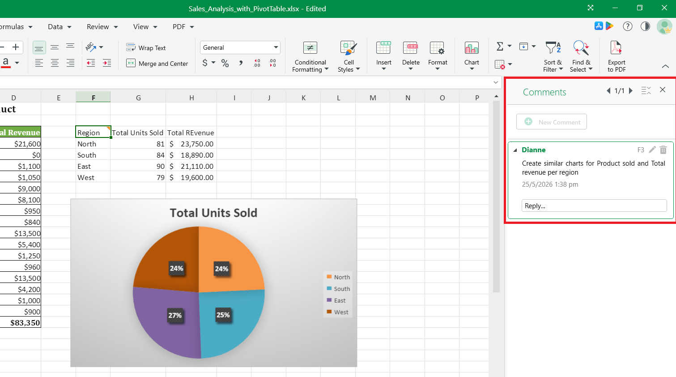Click the Clear contents icon

tap(500, 64)
